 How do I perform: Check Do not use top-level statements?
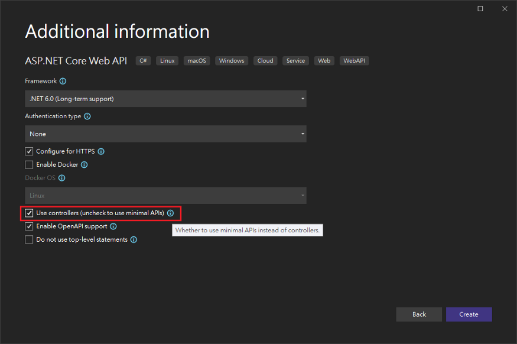29,239
